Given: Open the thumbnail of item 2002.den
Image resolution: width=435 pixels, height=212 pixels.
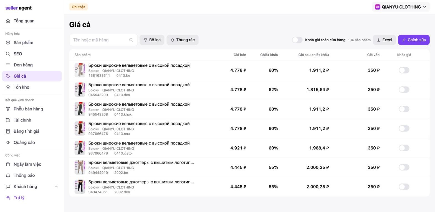Looking at the screenshot, I should (x=80, y=187).
